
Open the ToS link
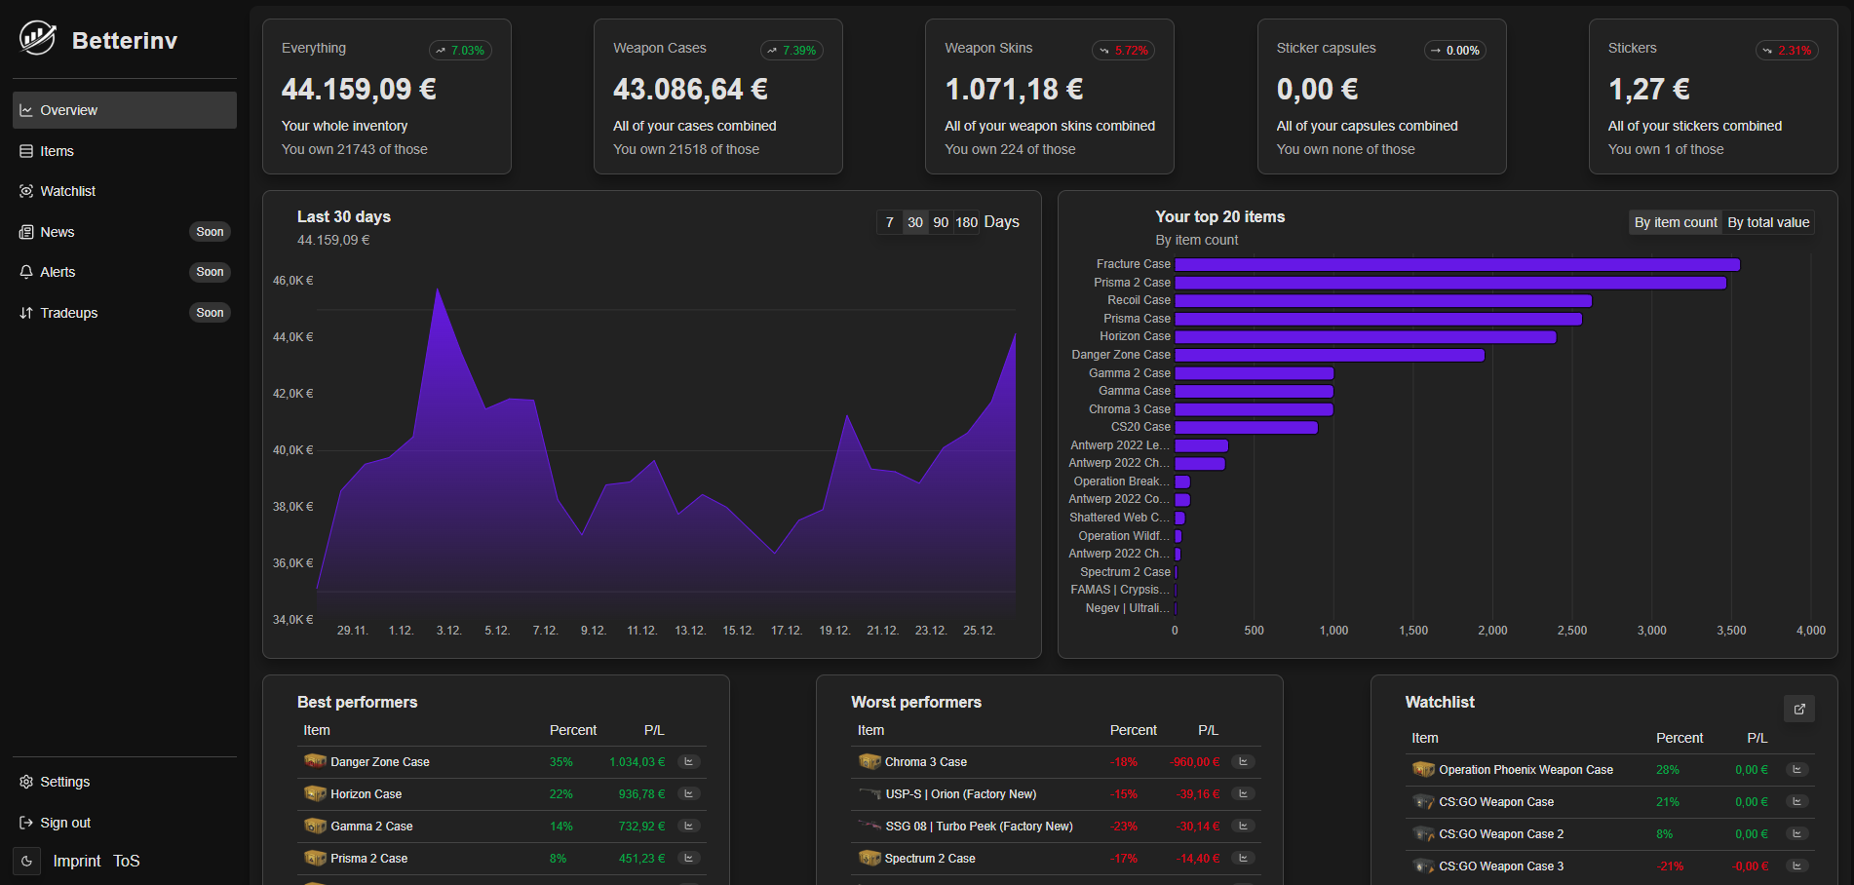click(127, 861)
